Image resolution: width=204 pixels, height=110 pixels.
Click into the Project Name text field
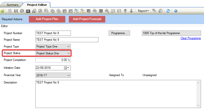tap(67, 40)
